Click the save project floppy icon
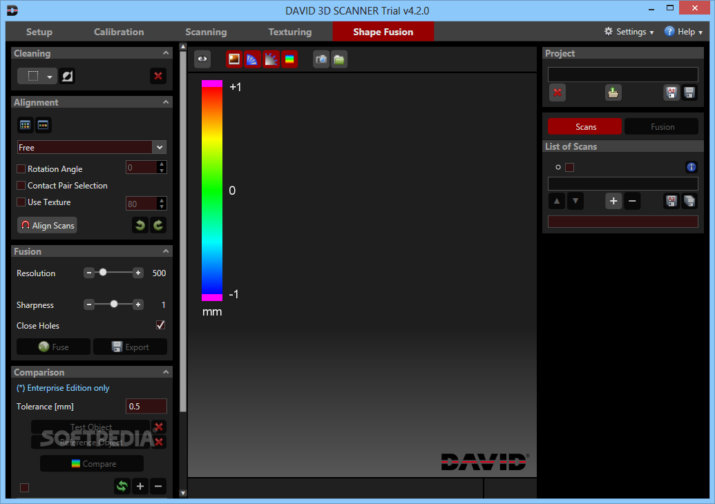Image resolution: width=715 pixels, height=504 pixels. [x=689, y=93]
